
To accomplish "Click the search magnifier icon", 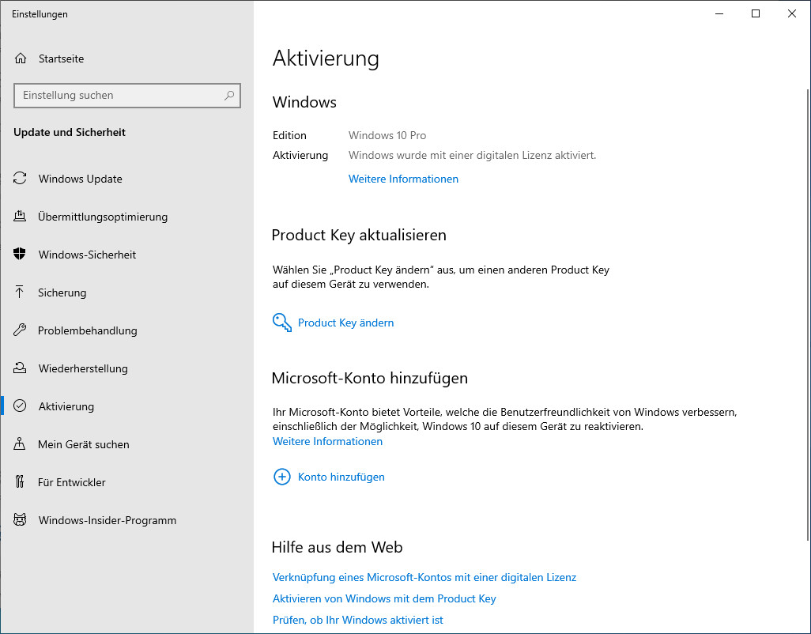I will click(229, 95).
